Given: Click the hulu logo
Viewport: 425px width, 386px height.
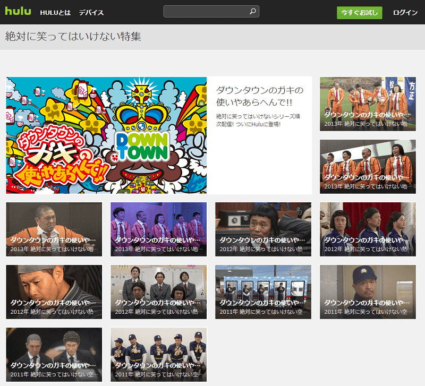Looking at the screenshot, I should click(x=18, y=11).
